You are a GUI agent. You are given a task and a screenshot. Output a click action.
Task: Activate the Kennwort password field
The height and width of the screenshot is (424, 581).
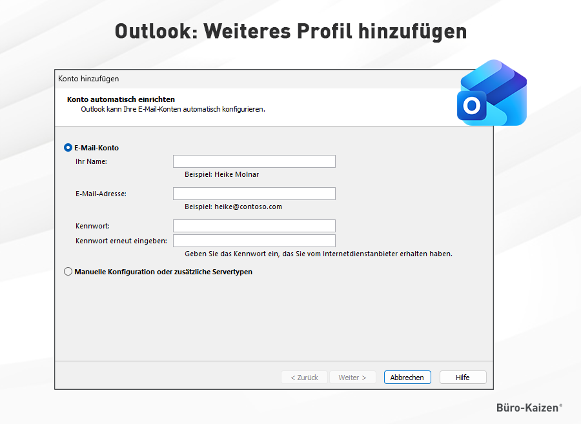point(254,226)
